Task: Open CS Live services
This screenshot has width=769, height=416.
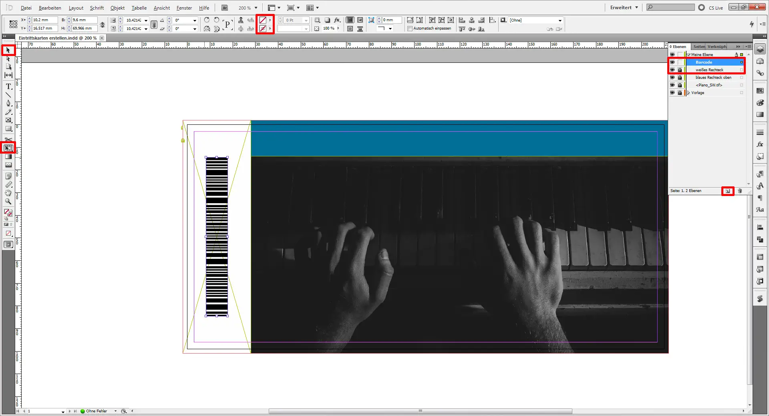Action: pyautogui.click(x=715, y=8)
